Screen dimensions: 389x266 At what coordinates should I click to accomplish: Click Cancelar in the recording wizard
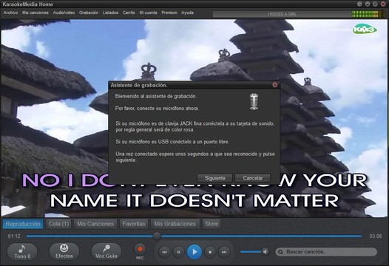252,178
